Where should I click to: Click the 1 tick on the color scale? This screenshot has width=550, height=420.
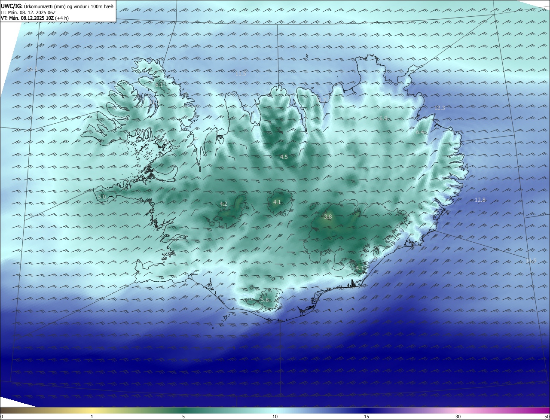point(92,417)
